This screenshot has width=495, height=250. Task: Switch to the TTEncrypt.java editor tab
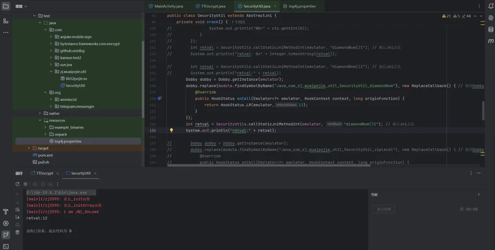213,6
